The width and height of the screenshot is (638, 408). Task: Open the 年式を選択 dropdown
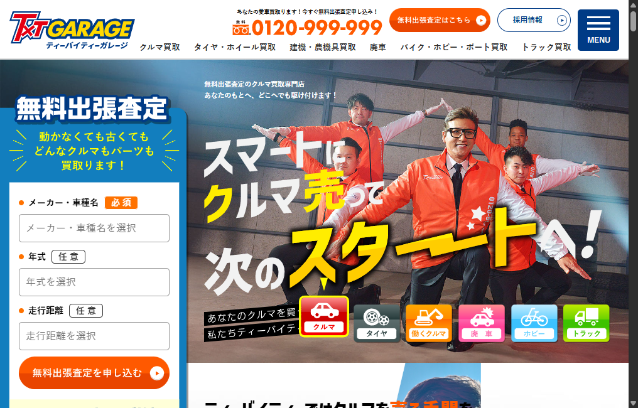[x=94, y=282]
